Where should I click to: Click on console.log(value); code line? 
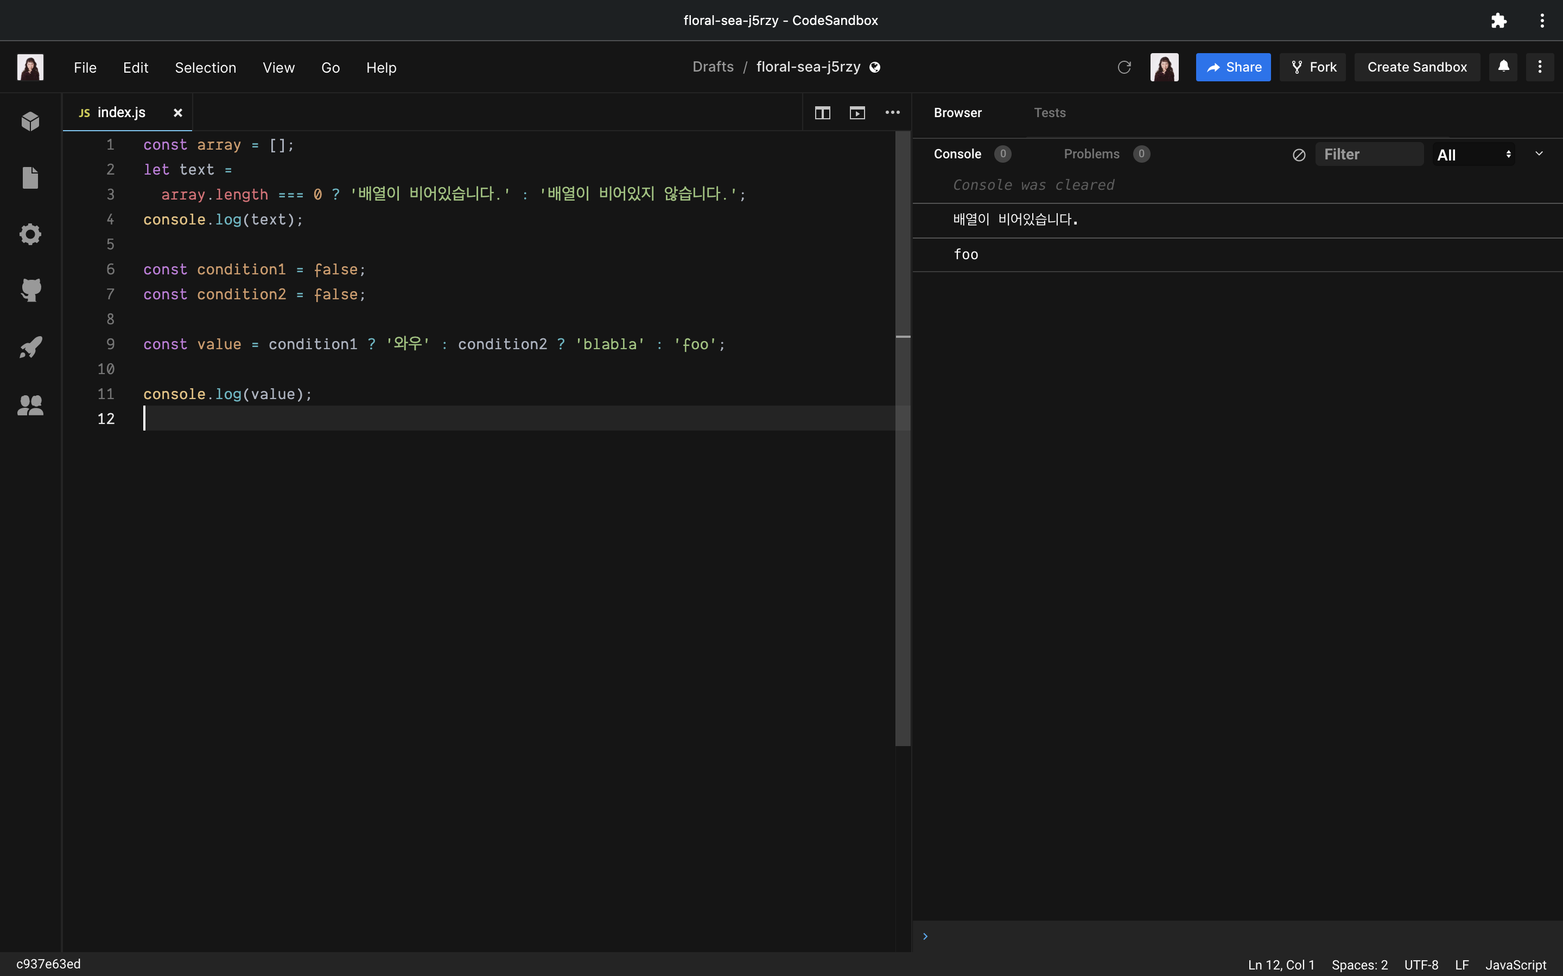[x=227, y=394]
